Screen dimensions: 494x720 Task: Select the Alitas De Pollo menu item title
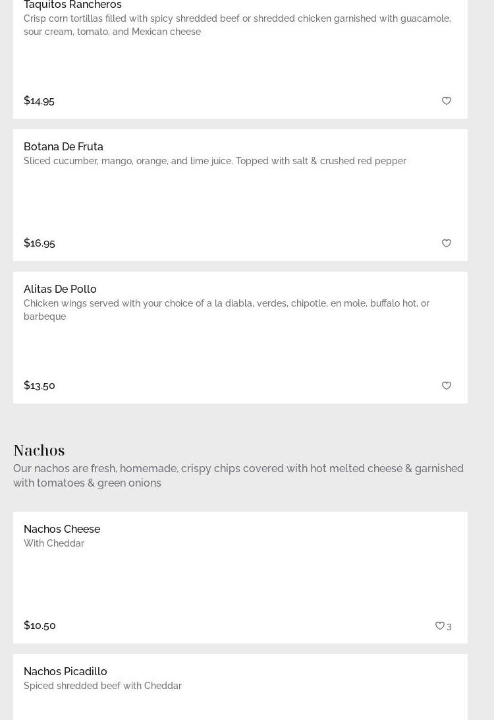pyautogui.click(x=60, y=289)
